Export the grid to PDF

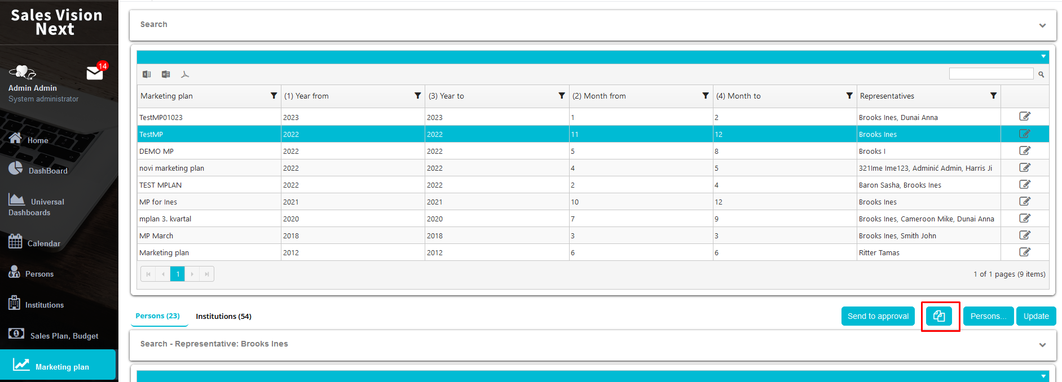185,74
